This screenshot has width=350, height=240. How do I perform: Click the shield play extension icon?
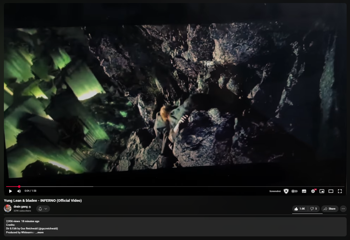(x=286, y=191)
